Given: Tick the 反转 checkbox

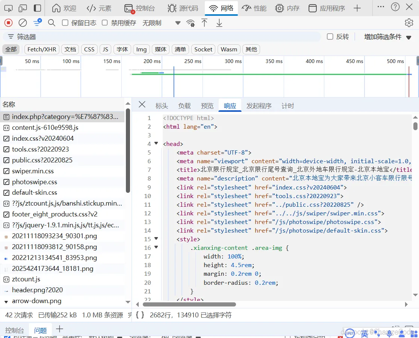Looking at the screenshot, I should (x=330, y=36).
